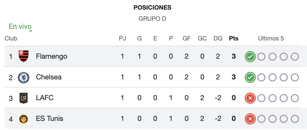Click the Últimos 5 column header

271,38
